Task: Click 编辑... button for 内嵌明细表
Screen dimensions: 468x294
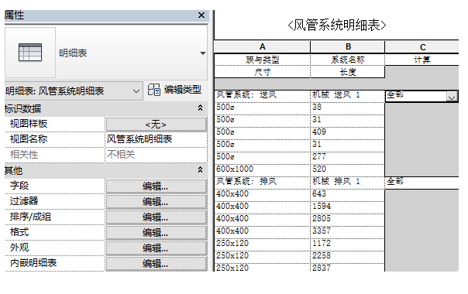Action: 156,264
